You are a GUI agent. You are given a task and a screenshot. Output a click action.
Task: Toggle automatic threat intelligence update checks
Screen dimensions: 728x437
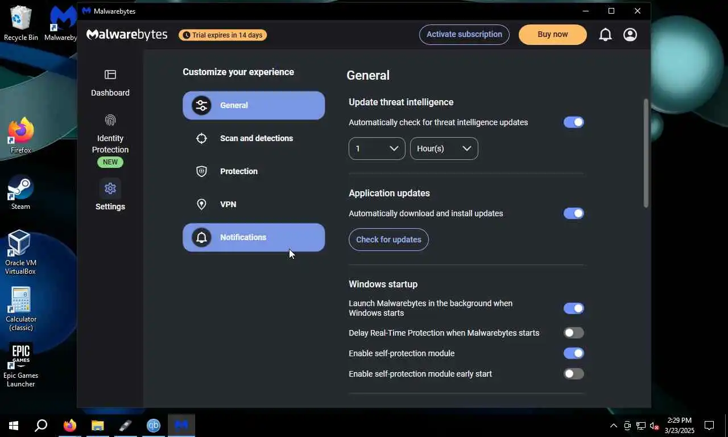(573, 122)
